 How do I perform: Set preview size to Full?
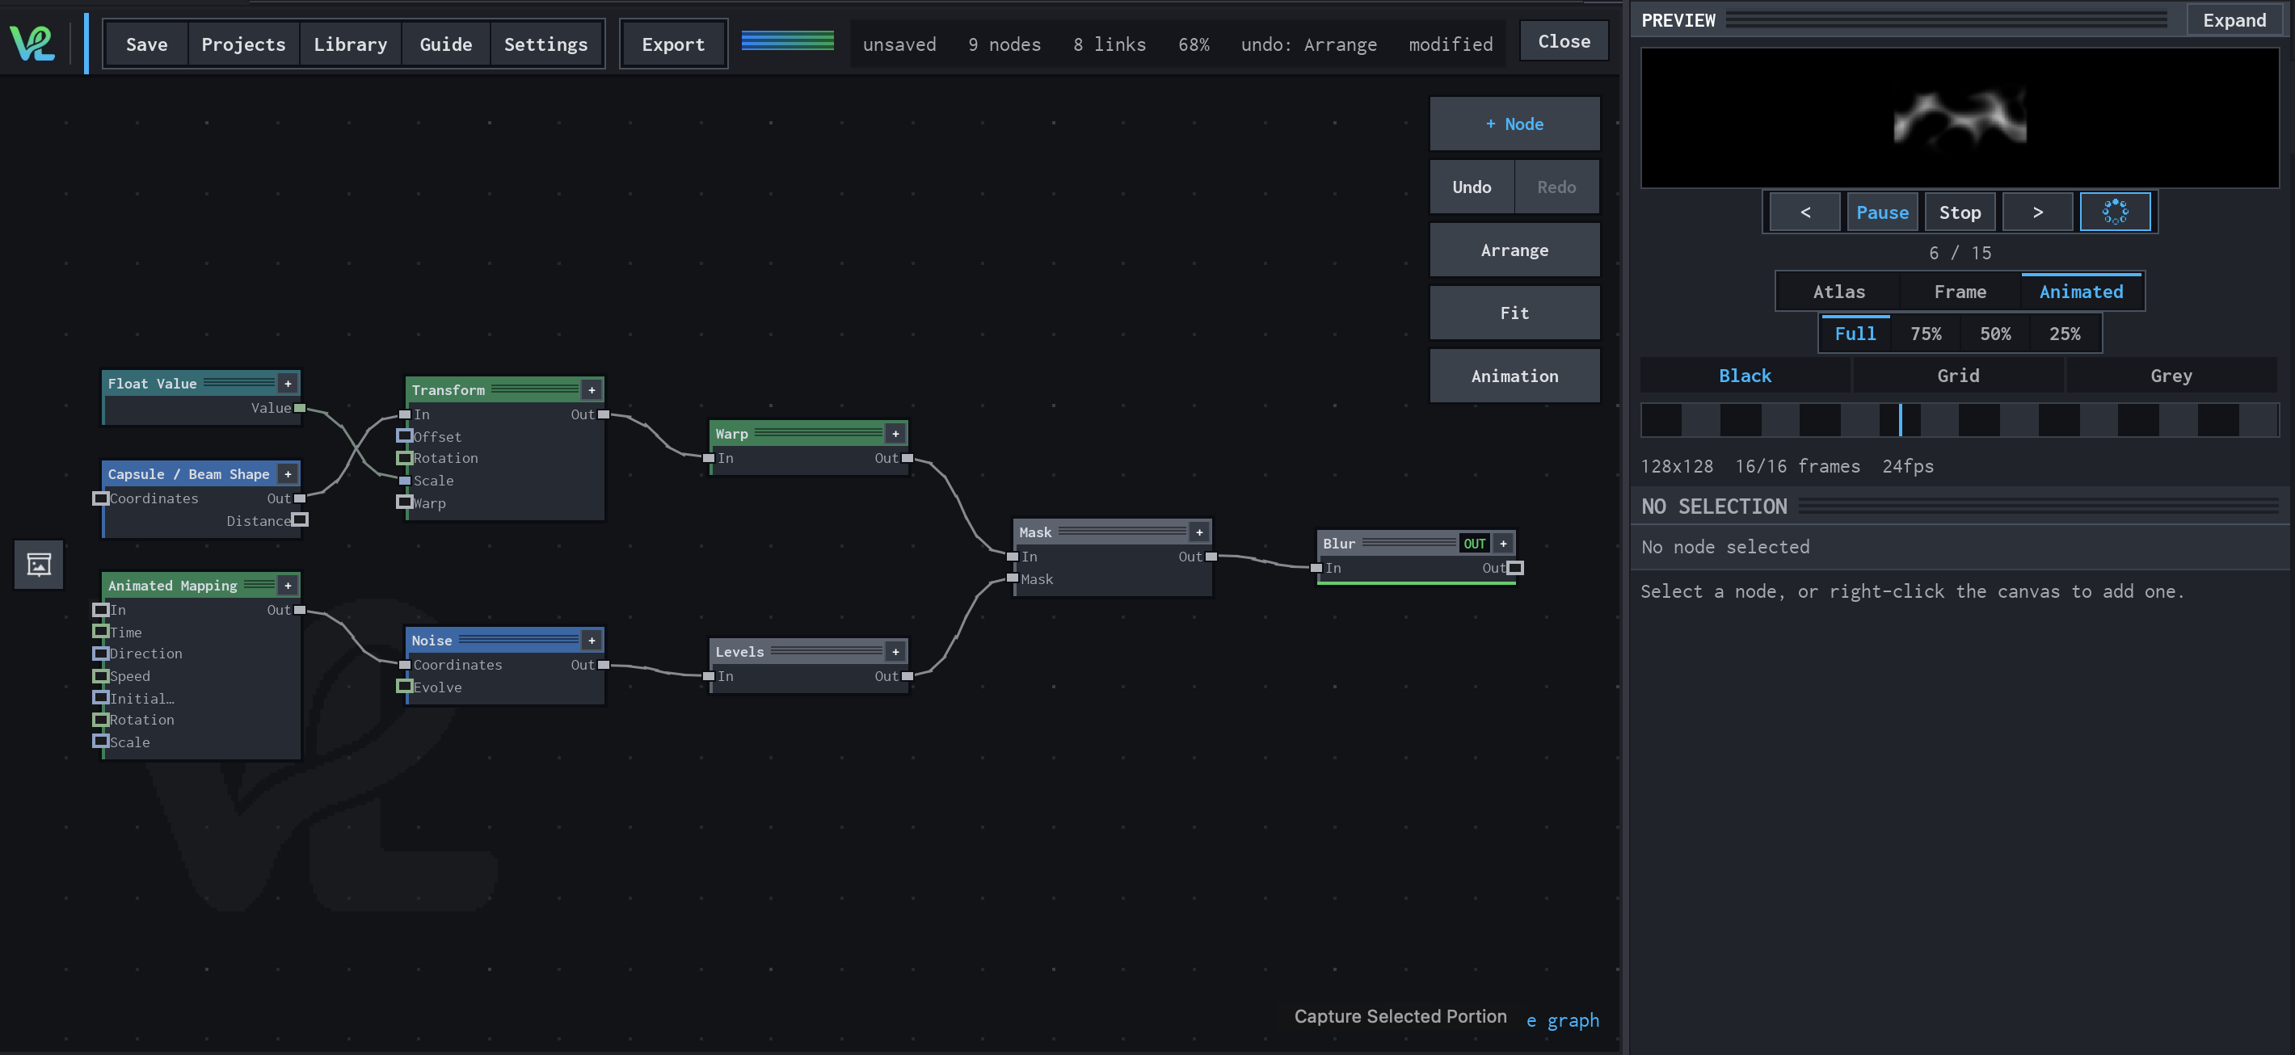tap(1855, 333)
